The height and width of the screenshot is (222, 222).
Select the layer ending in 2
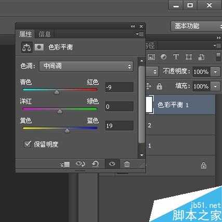tap(181, 125)
